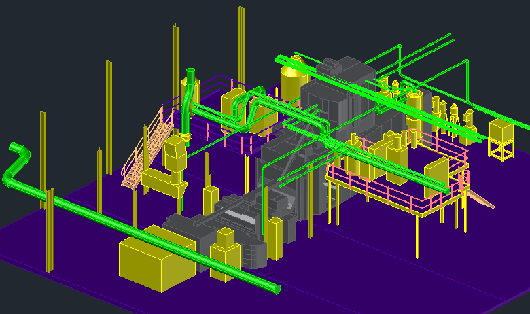
Task: Select the big yellow cylindrical tank
Action: point(294,82)
